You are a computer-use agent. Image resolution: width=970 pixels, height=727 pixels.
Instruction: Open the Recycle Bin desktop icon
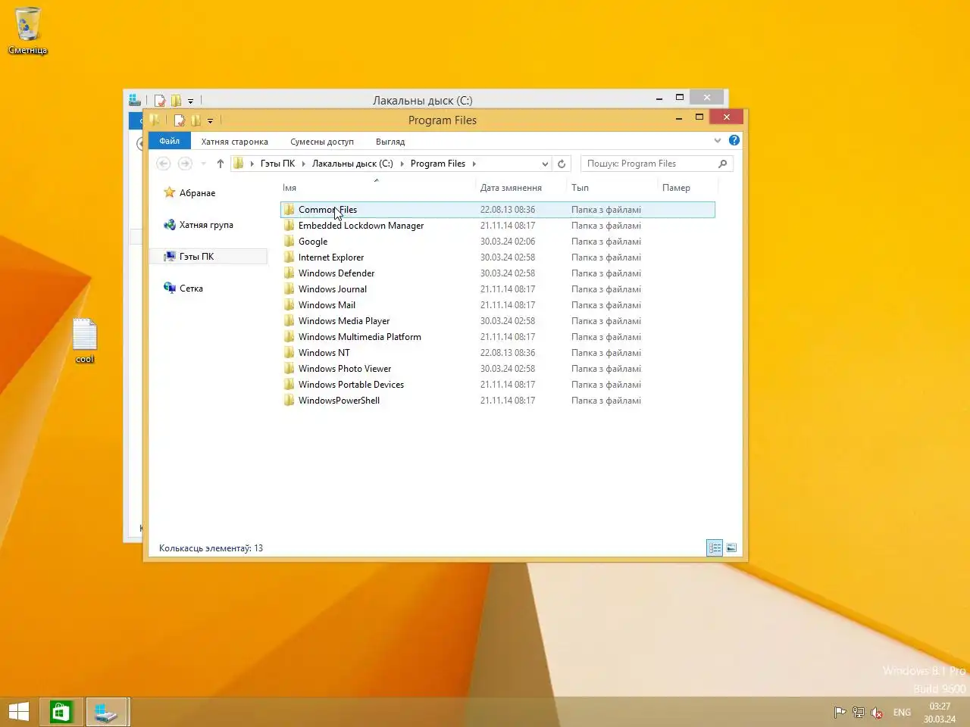point(27,30)
